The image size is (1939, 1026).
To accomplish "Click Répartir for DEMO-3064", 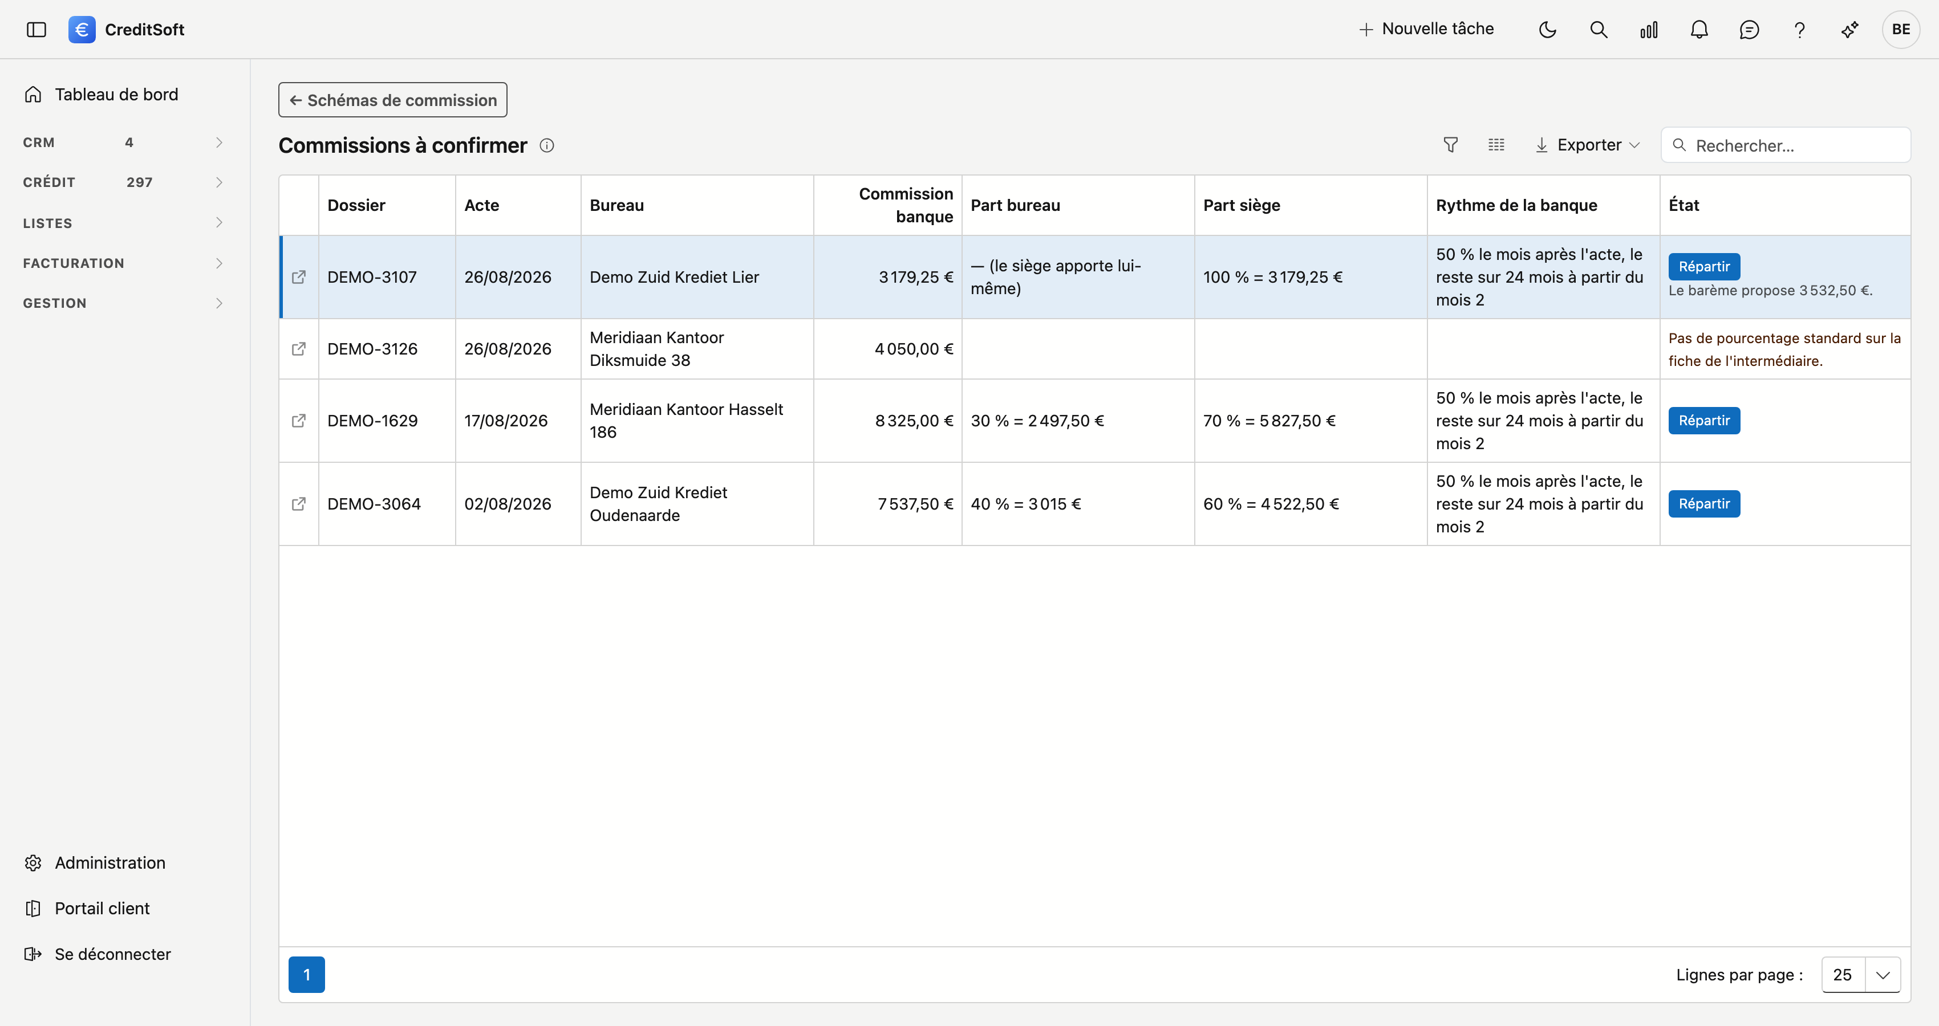I will [x=1704, y=504].
